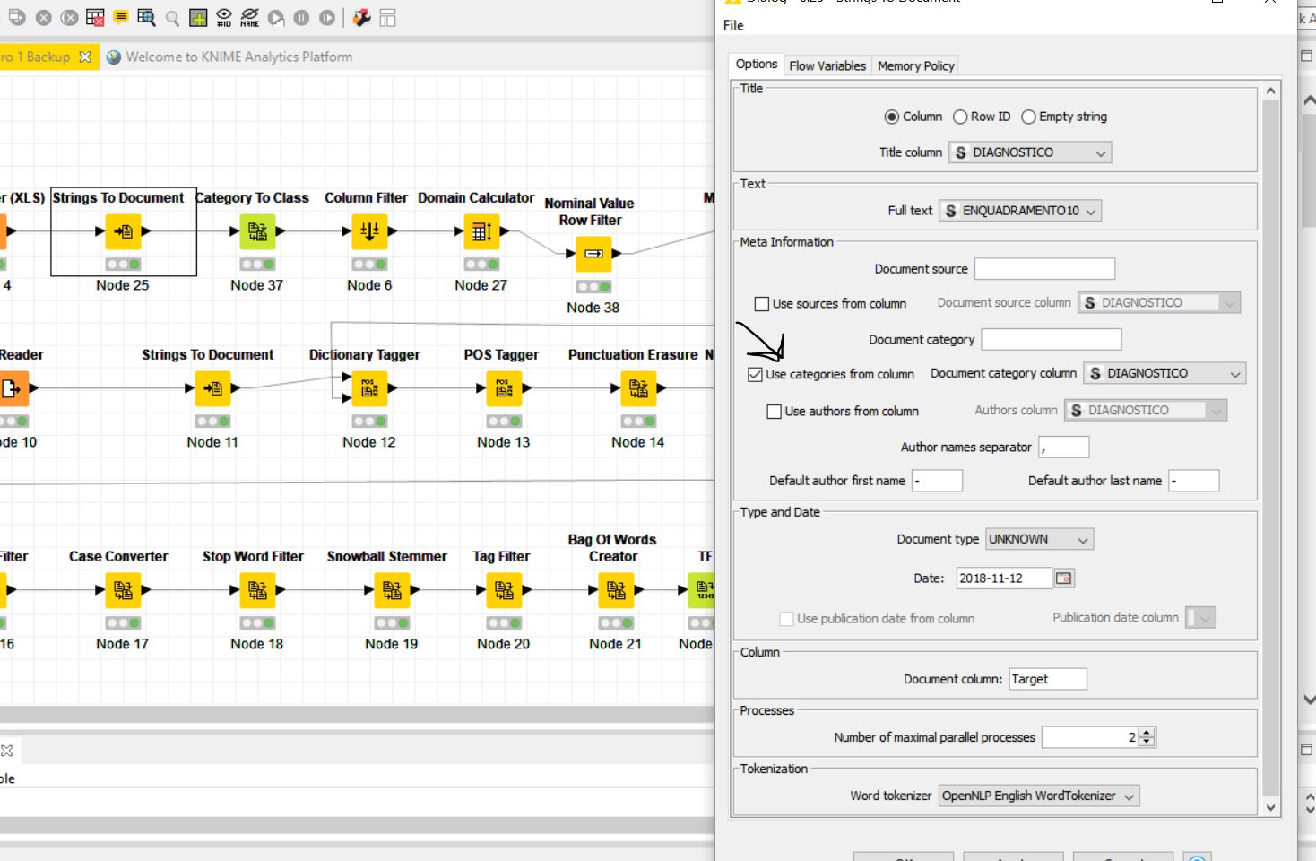Screen dimensions: 1316x861
Task: Select the Strings To Document Node 25 icon
Action: coord(123,231)
